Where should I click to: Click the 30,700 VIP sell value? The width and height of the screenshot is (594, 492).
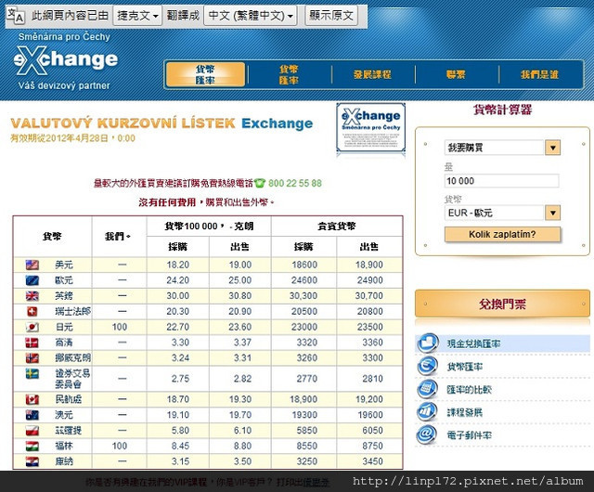(x=369, y=296)
